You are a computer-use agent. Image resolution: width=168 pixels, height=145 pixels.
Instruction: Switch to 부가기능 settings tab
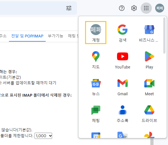tap(55, 36)
